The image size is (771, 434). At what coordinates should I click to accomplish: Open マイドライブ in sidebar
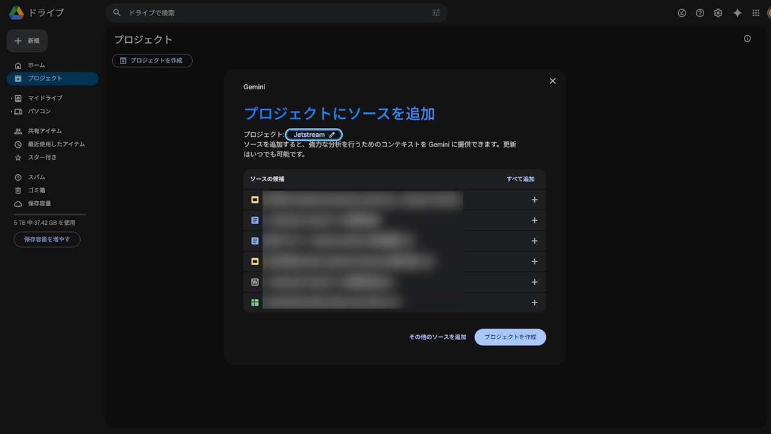pyautogui.click(x=45, y=98)
